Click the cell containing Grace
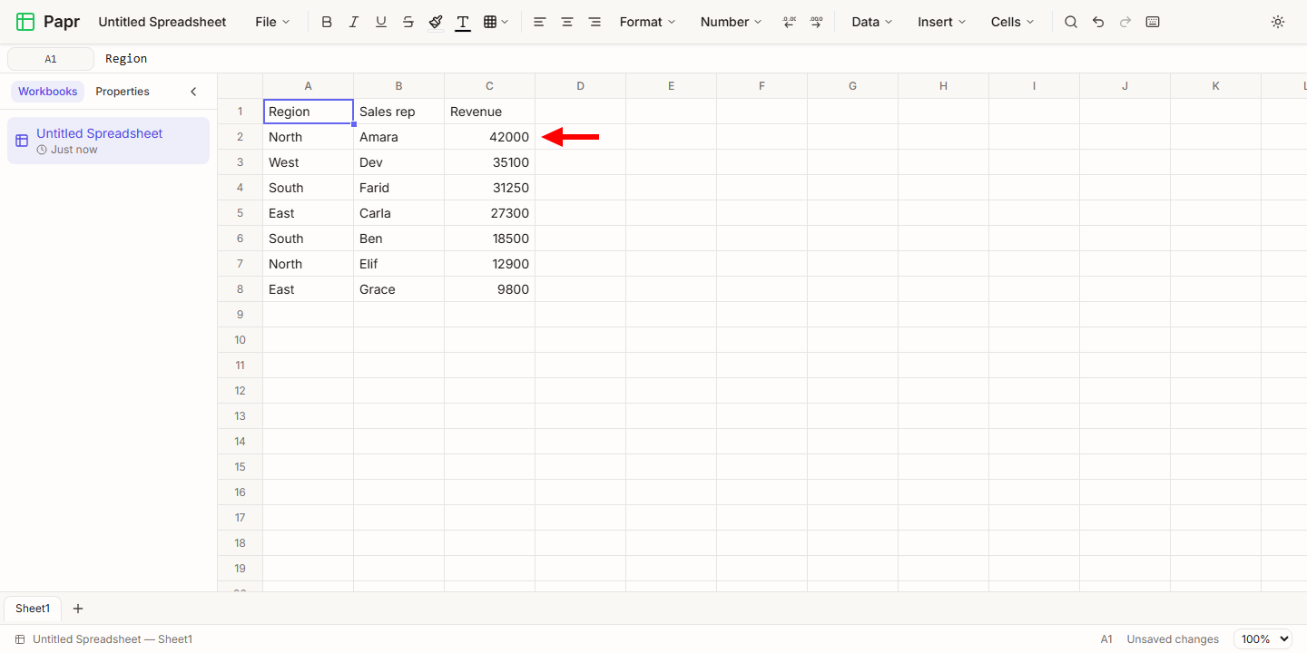The image size is (1307, 653). pyautogui.click(x=399, y=289)
